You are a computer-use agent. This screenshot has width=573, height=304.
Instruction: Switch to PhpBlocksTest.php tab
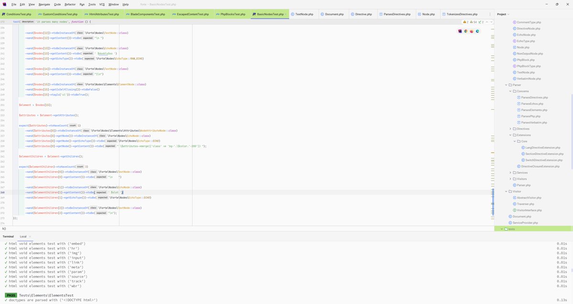[x=233, y=14]
